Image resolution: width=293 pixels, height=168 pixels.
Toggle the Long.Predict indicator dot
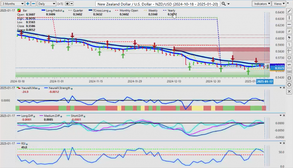(63, 11)
